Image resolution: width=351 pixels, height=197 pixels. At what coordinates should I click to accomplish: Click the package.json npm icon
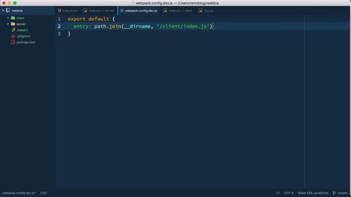(x=13, y=42)
